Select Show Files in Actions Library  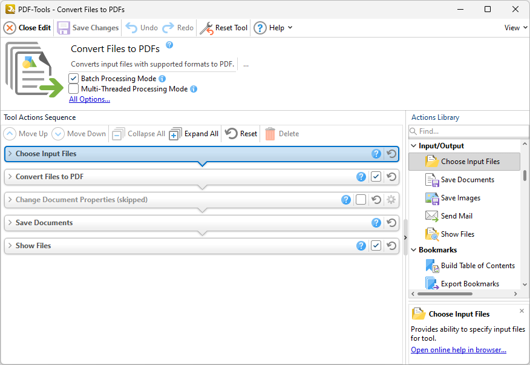pyautogui.click(x=465, y=234)
